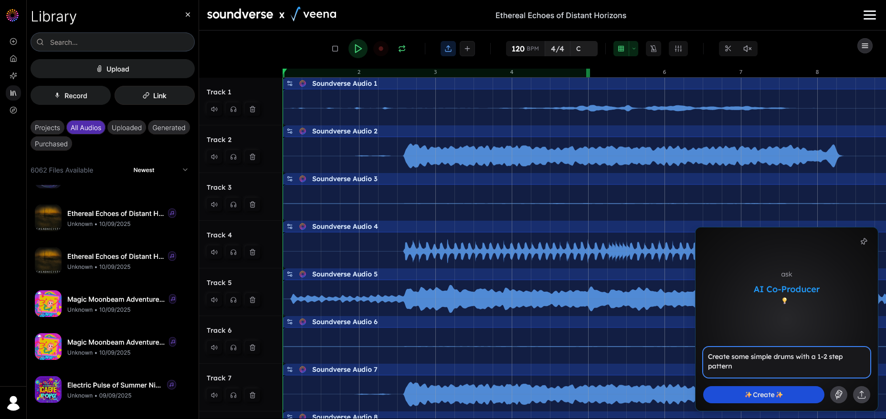Click the mute tool speaker icon in the toolbar
The image size is (886, 419).
[x=748, y=49]
